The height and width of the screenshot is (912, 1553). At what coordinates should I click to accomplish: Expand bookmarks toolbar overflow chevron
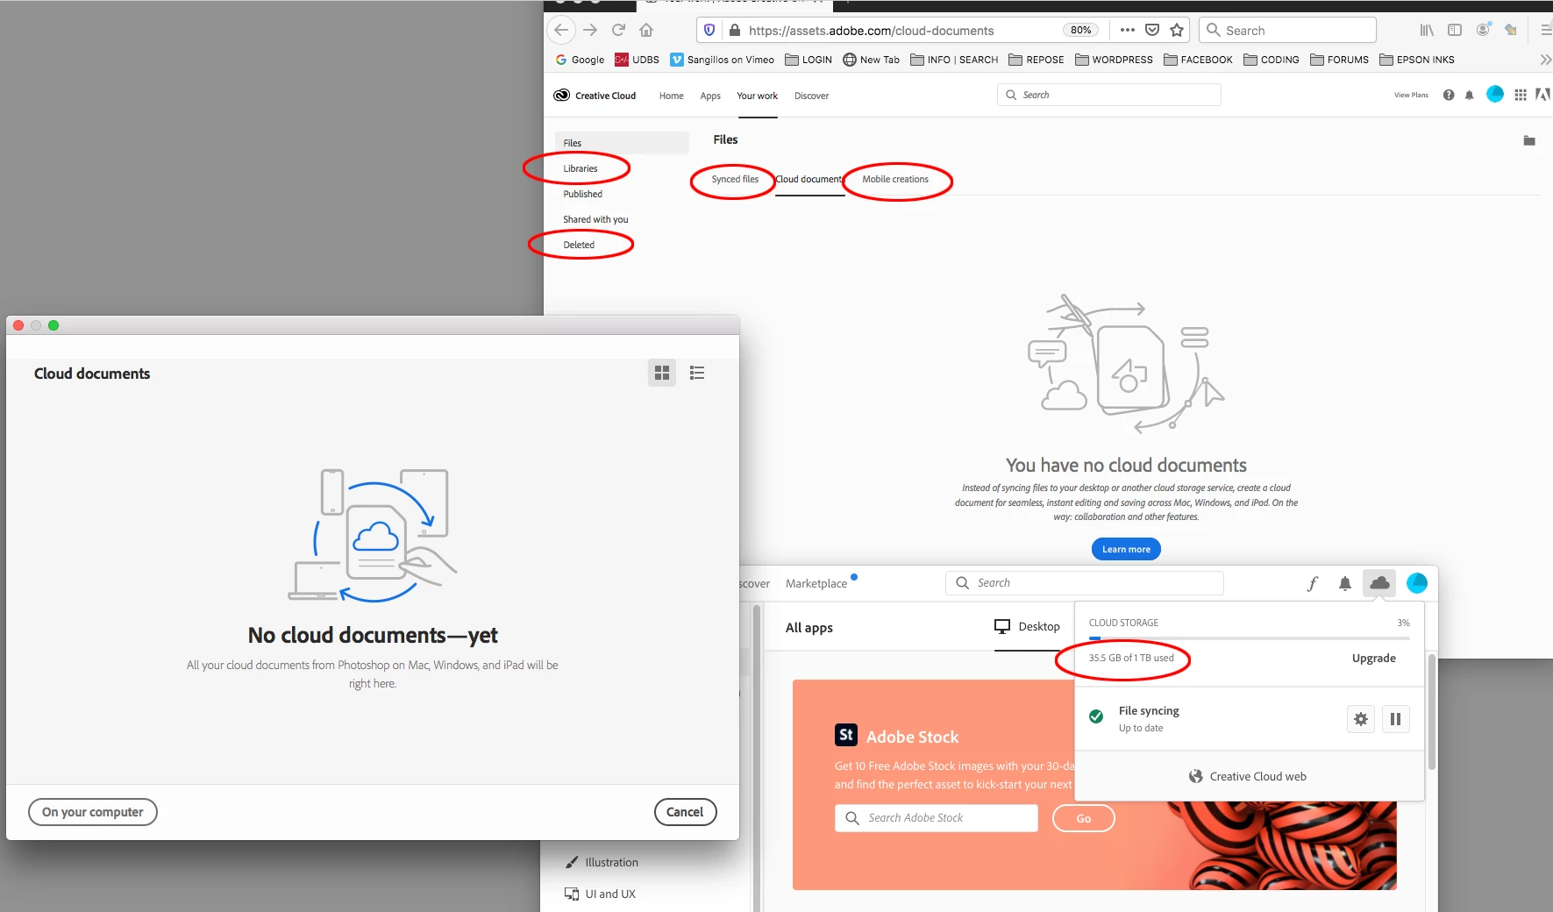click(x=1545, y=60)
